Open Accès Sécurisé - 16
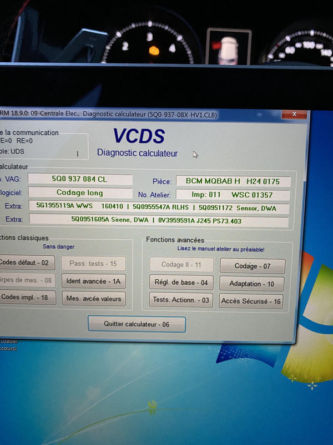The image size is (333, 445). (x=251, y=301)
